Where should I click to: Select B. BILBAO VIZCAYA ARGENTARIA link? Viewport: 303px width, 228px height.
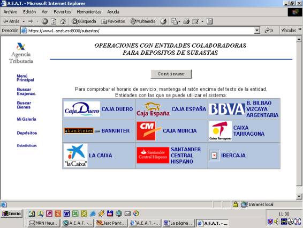pyautogui.click(x=262, y=109)
